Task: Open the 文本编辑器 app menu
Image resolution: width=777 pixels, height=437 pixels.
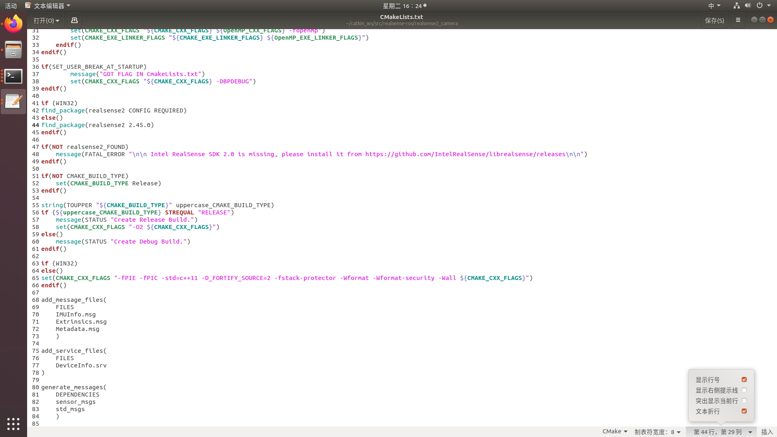Action: (48, 6)
